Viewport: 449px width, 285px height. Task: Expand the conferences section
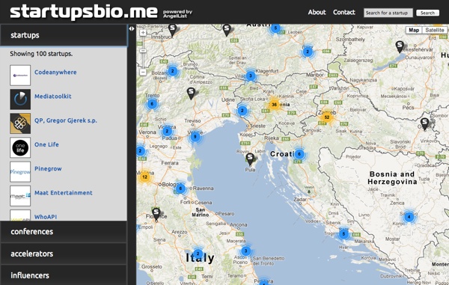click(64, 231)
